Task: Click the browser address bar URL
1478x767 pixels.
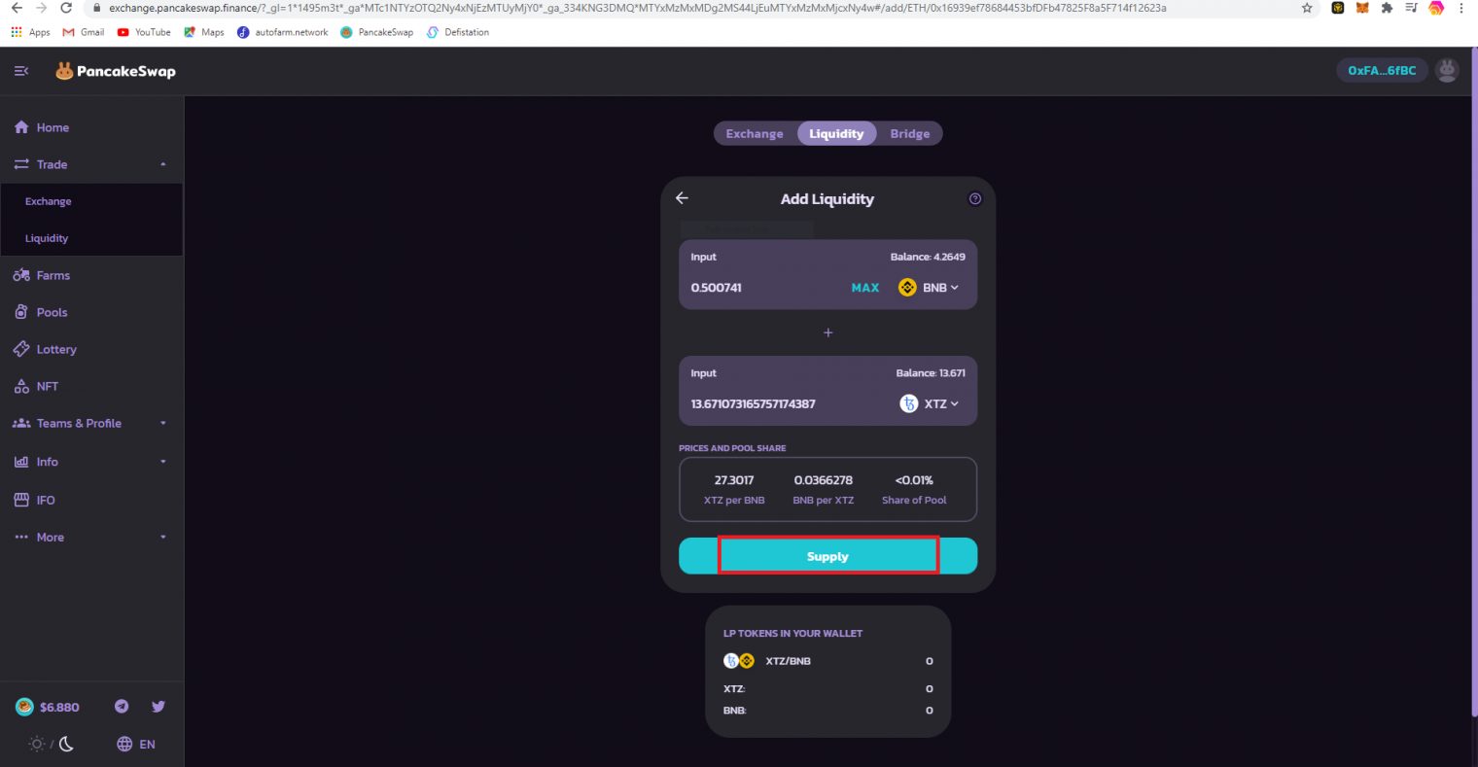Action: pos(637,8)
